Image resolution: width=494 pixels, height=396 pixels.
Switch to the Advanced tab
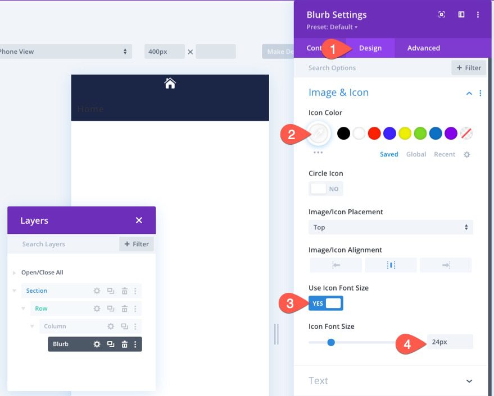(x=423, y=48)
